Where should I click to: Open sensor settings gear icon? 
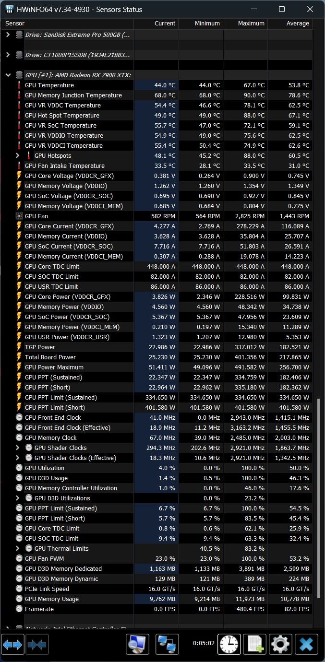[280, 644]
